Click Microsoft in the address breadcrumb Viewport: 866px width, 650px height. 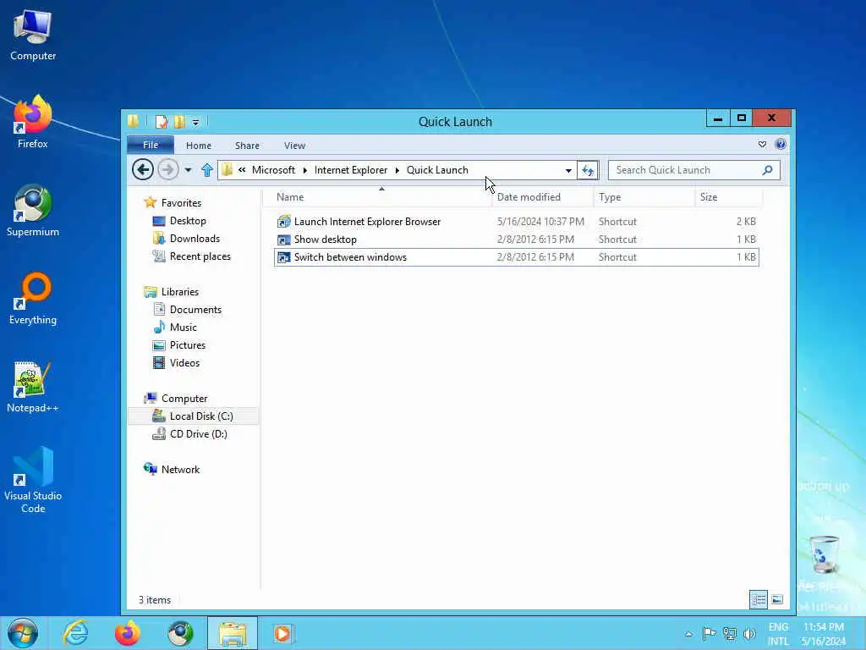273,169
